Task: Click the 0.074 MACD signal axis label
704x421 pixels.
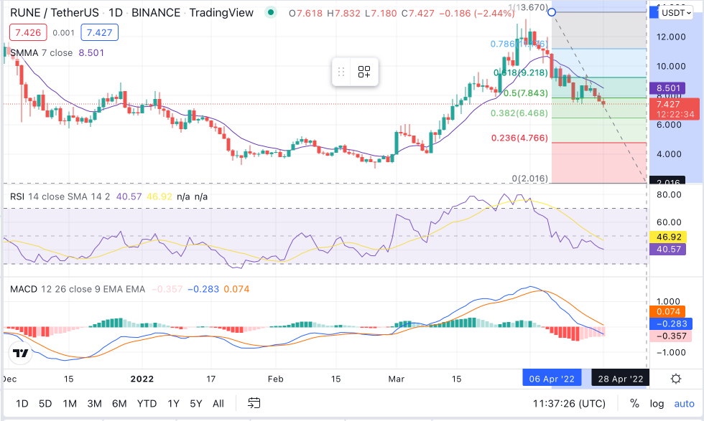Action: point(667,311)
